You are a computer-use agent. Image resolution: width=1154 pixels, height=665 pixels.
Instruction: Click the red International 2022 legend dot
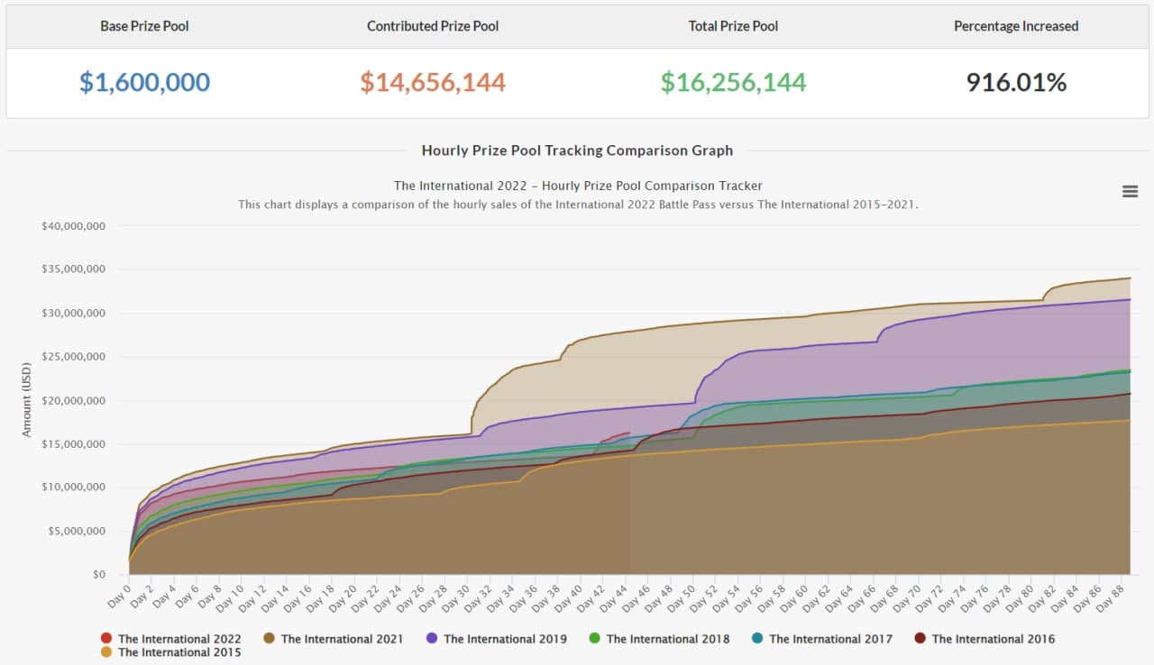coord(106,639)
